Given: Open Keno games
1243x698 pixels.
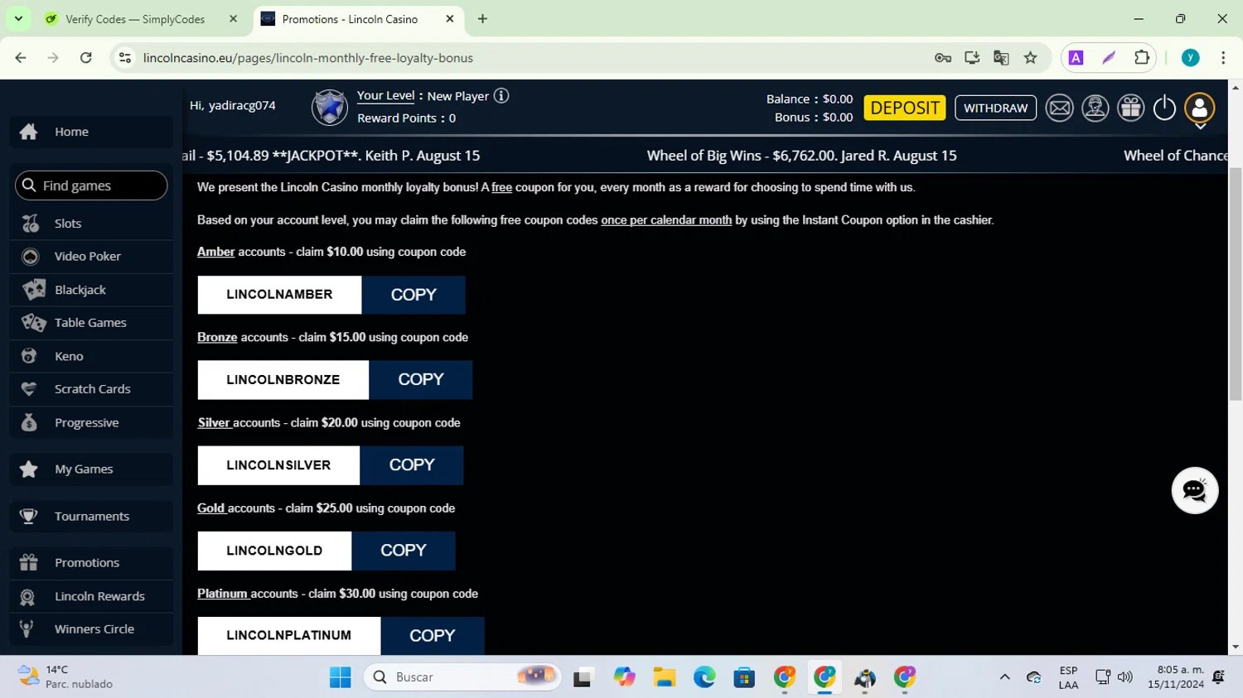Looking at the screenshot, I should tap(91, 356).
